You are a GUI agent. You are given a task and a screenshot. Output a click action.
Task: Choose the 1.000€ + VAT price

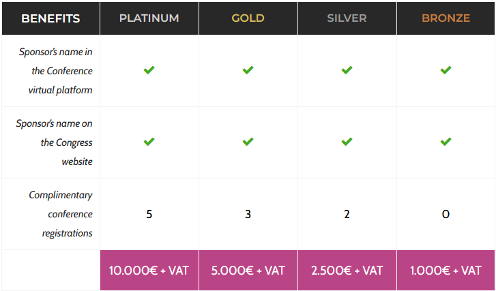446,271
